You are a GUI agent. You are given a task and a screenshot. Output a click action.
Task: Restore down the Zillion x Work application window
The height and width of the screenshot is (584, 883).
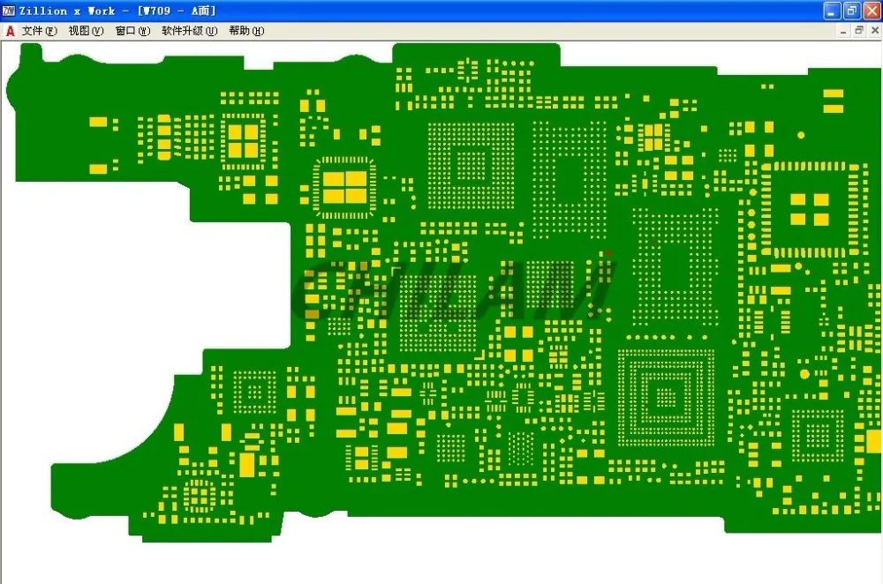click(x=851, y=11)
